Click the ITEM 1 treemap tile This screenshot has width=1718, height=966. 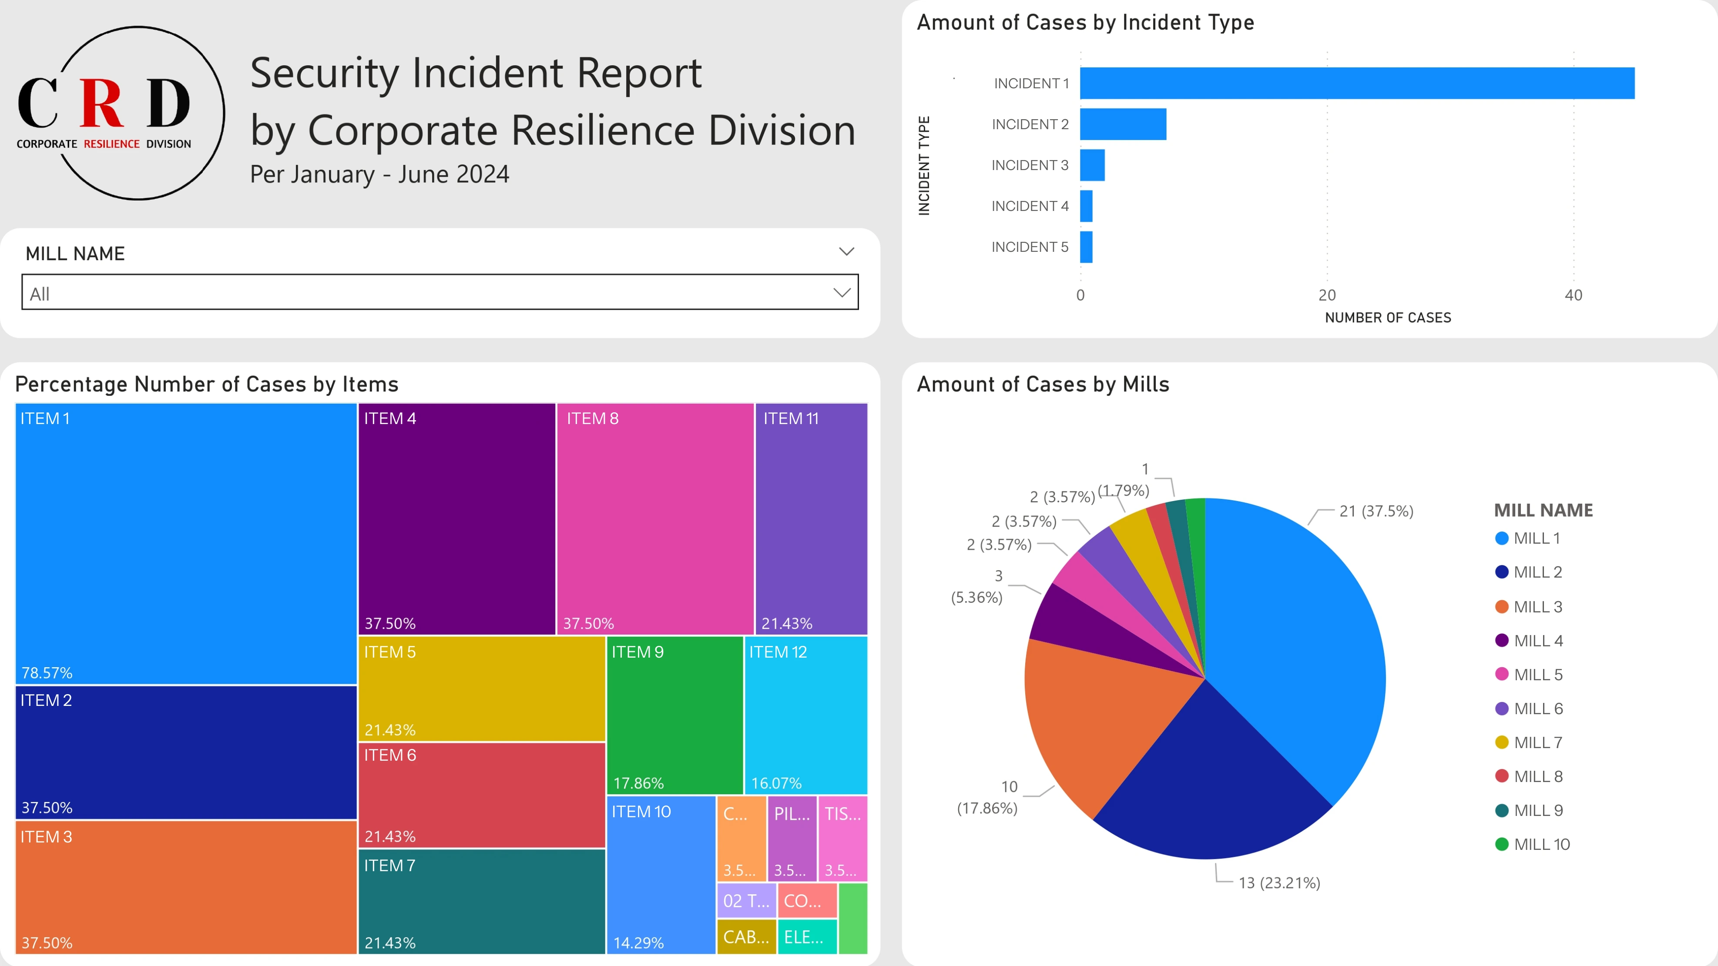tap(186, 543)
